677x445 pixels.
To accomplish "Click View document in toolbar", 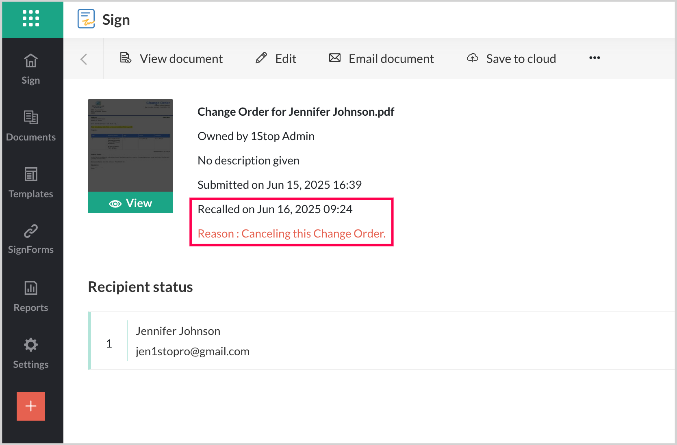I will [x=171, y=59].
